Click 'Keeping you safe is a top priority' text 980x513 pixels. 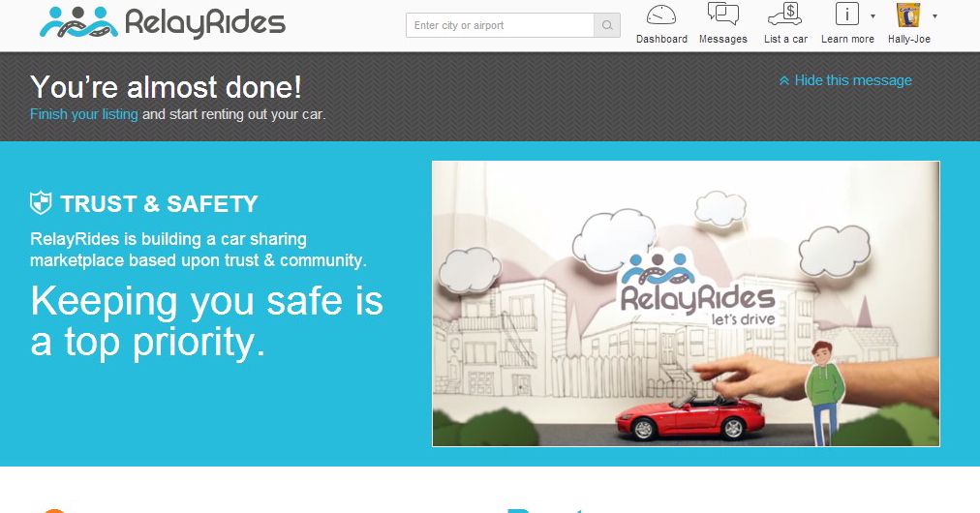point(206,321)
